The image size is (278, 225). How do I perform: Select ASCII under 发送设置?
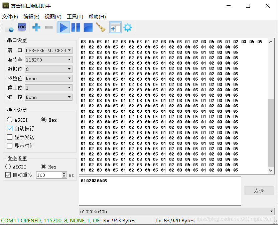coord(16,167)
